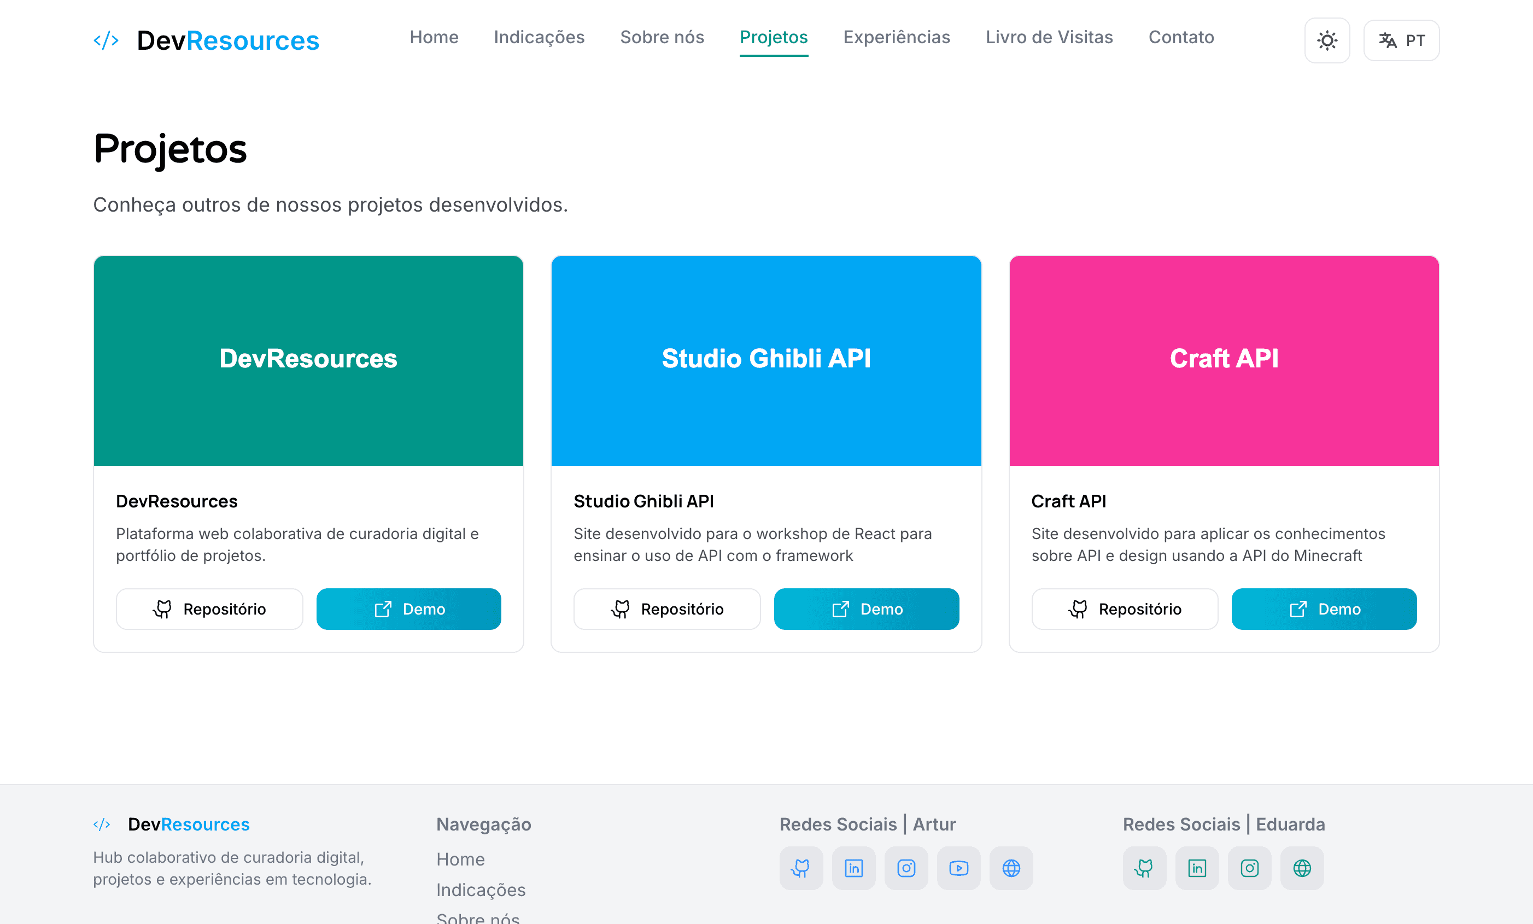
Task: Open Eduarda's LinkedIn icon in footer
Action: pyautogui.click(x=1197, y=868)
